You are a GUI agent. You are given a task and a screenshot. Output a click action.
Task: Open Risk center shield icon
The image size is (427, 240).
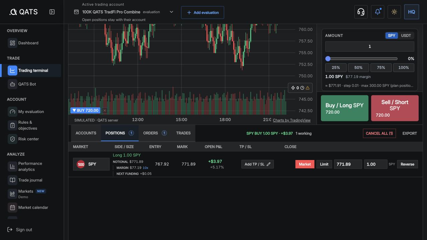[x=12, y=139]
